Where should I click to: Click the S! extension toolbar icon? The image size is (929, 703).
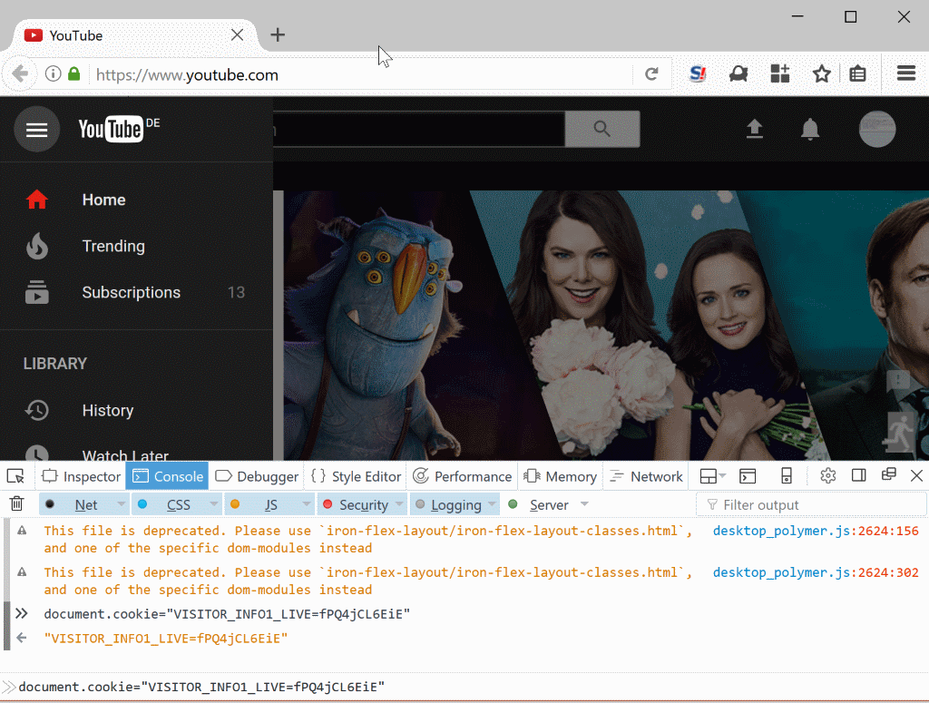point(698,74)
